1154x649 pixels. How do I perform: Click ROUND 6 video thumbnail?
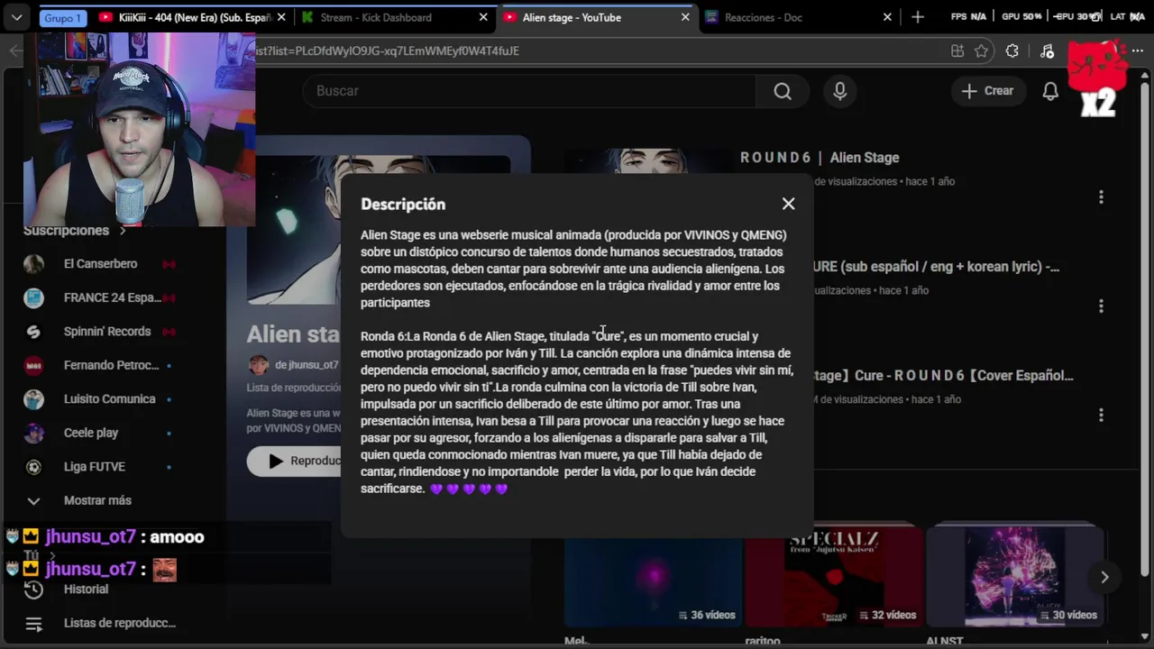[649, 162]
